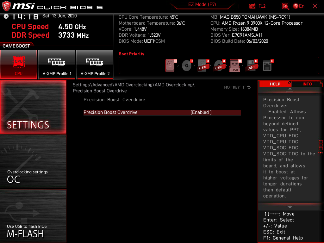Viewport: 324px width, 243px height.
Task: Click the DDR Voltage 1.520V reading
Action: point(140,35)
